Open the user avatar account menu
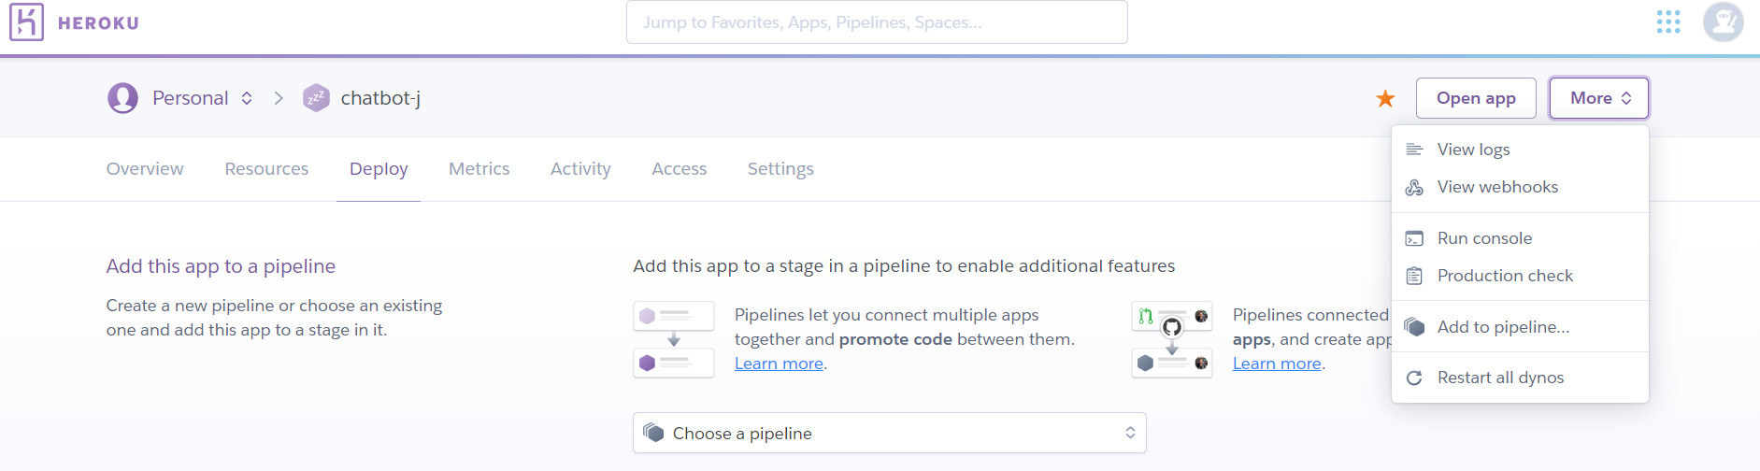This screenshot has width=1760, height=471. [1723, 22]
